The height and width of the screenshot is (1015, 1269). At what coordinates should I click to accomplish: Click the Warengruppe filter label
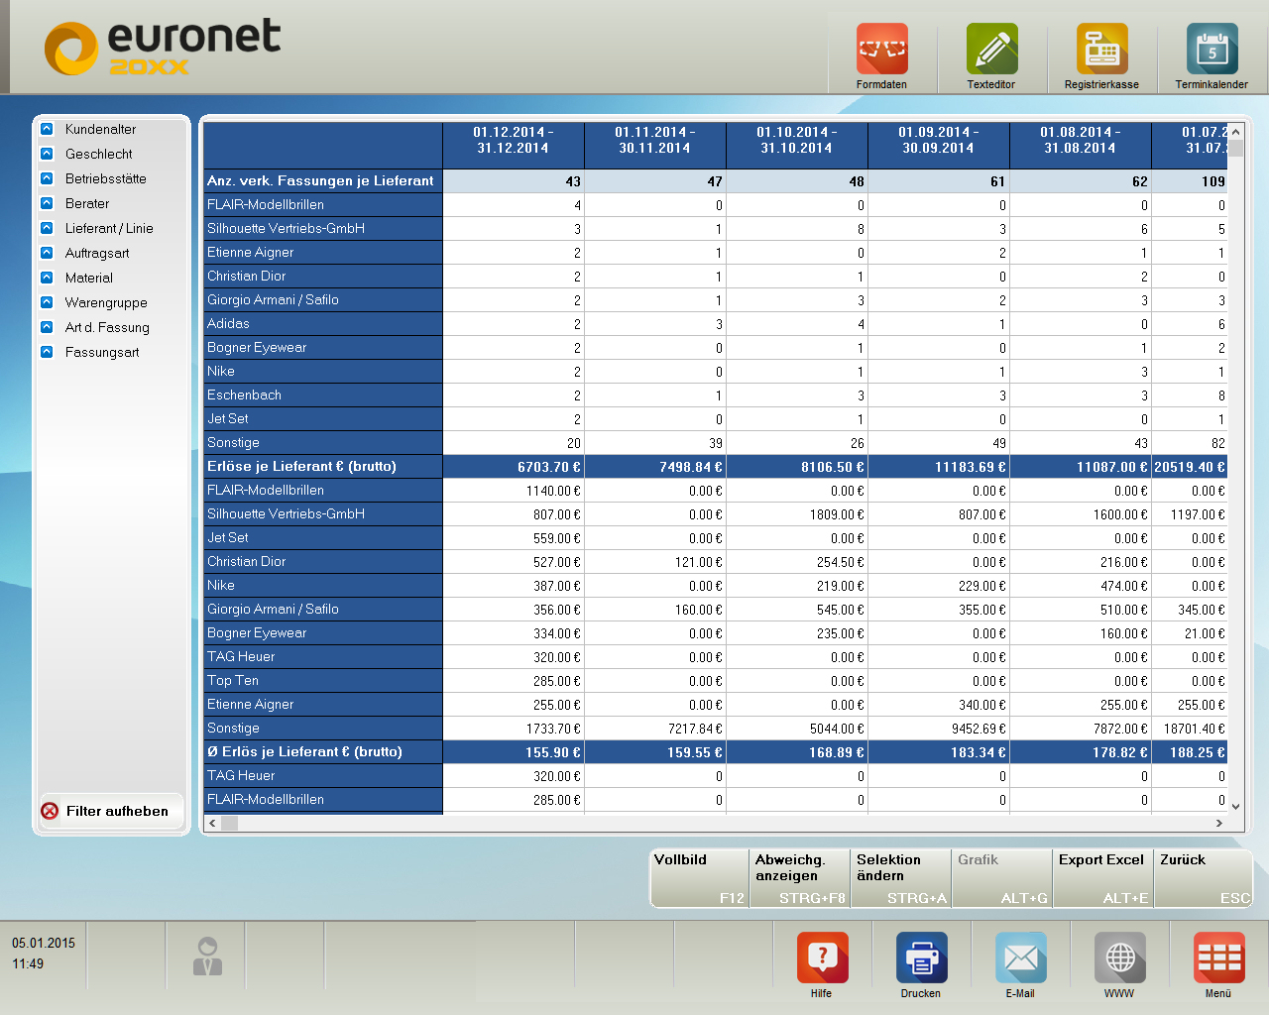click(x=106, y=302)
